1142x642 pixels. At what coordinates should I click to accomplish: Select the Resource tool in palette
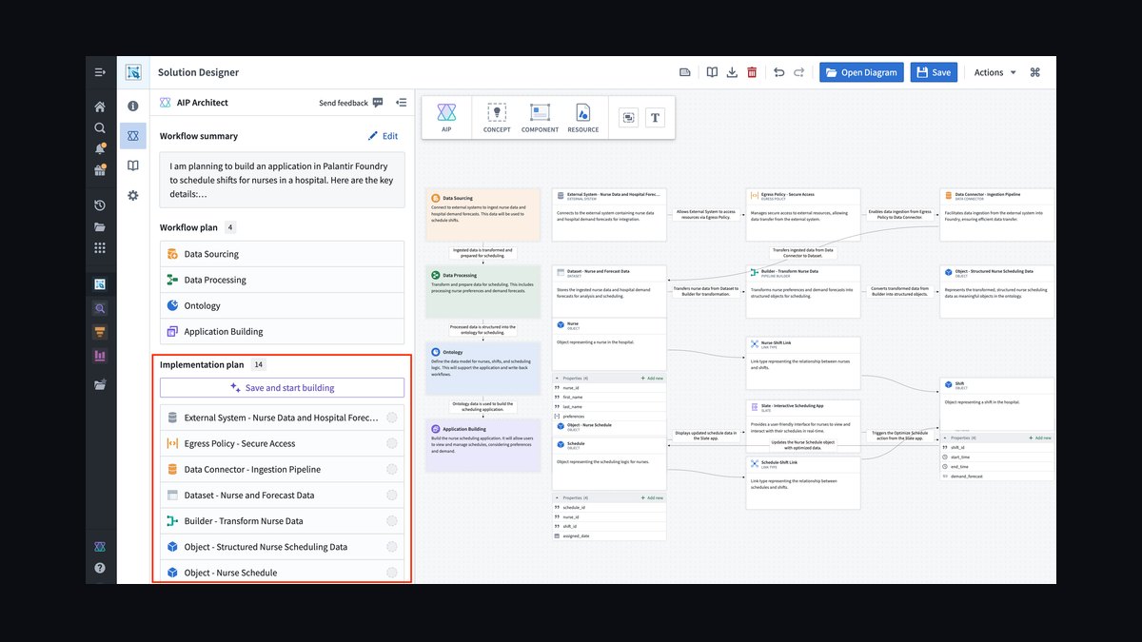(x=583, y=118)
